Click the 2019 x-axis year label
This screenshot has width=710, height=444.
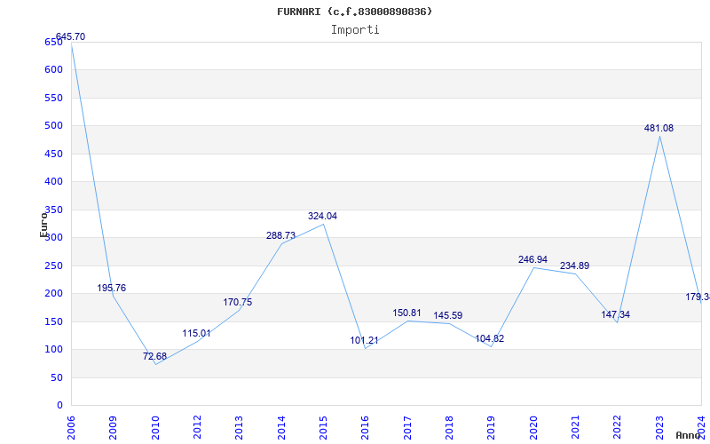click(x=492, y=427)
